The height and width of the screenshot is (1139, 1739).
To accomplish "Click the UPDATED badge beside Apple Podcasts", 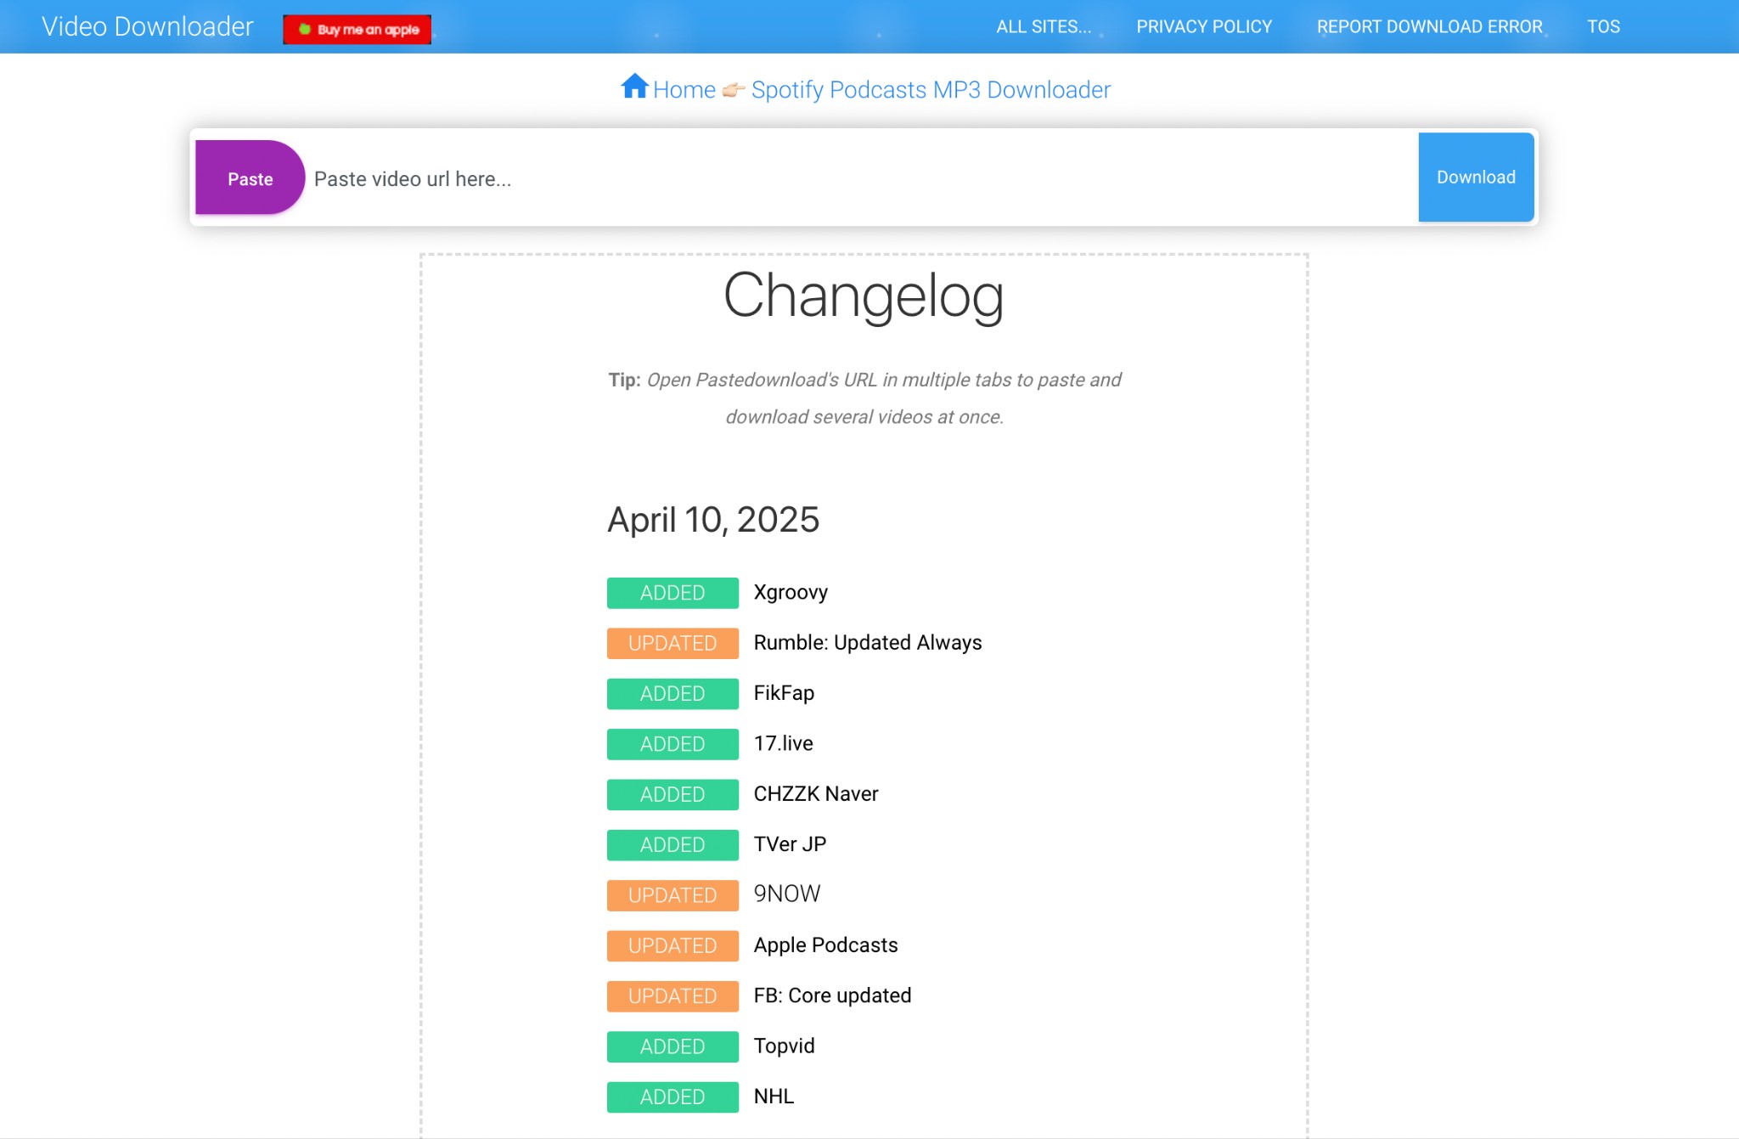I will (673, 945).
